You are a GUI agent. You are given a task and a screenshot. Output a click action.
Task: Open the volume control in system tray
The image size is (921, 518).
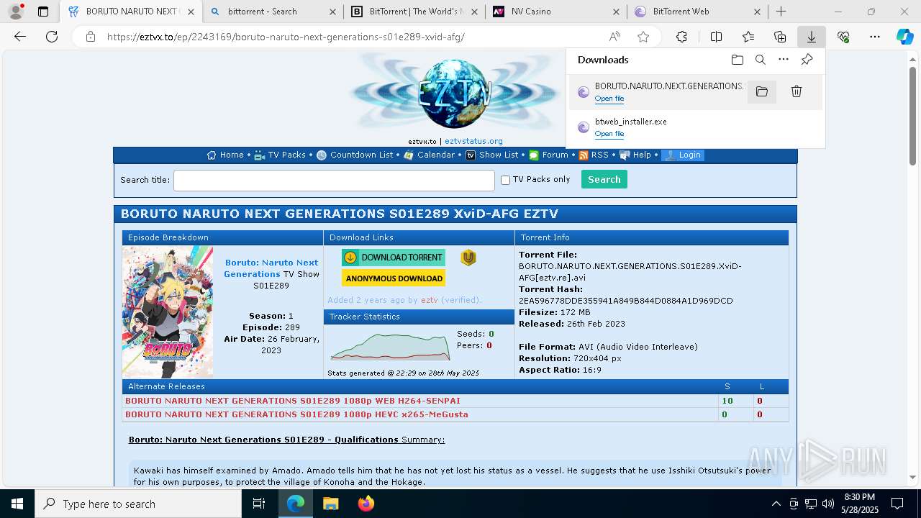click(828, 504)
